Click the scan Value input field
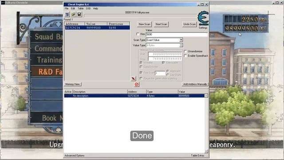284x160 pixels. (177, 34)
